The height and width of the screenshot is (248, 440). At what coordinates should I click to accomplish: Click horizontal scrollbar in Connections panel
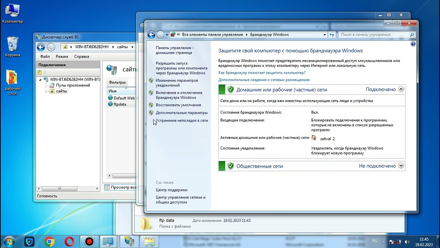pyautogui.click(x=59, y=189)
